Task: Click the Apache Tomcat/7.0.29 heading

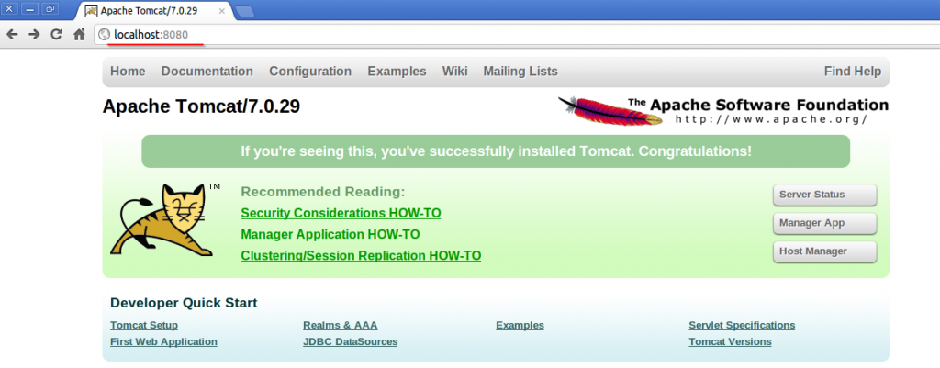Action: (201, 106)
